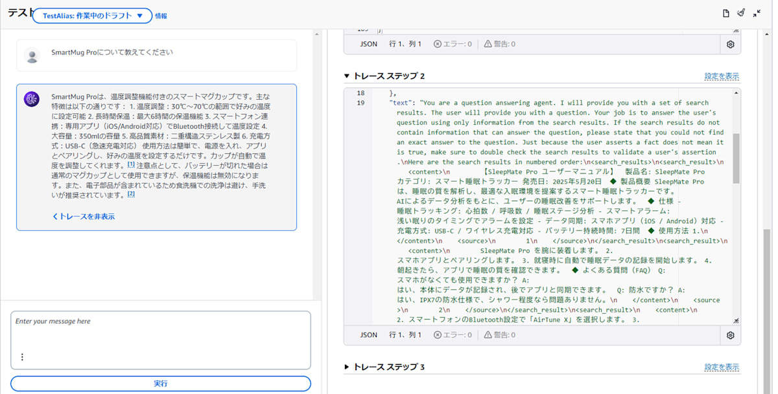
Task: Click the user avatar icon beside the question
Action: pyautogui.click(x=32, y=56)
